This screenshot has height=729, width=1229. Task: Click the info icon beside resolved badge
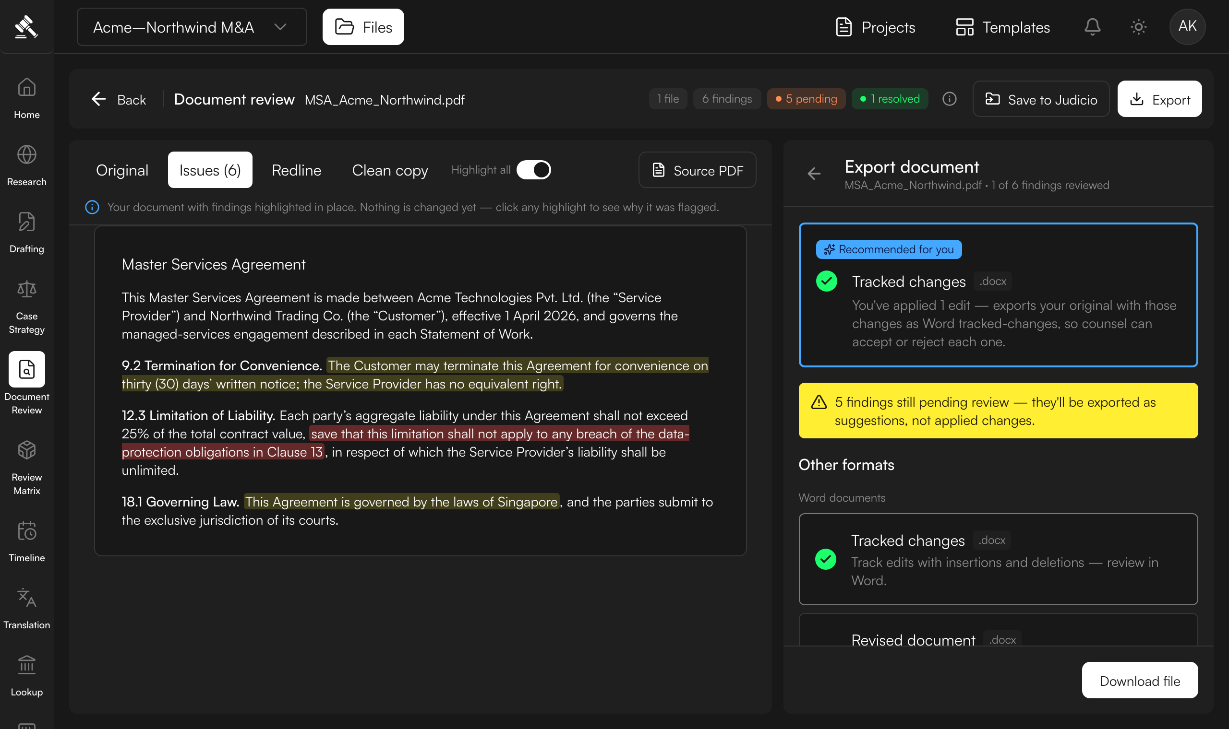click(x=949, y=99)
